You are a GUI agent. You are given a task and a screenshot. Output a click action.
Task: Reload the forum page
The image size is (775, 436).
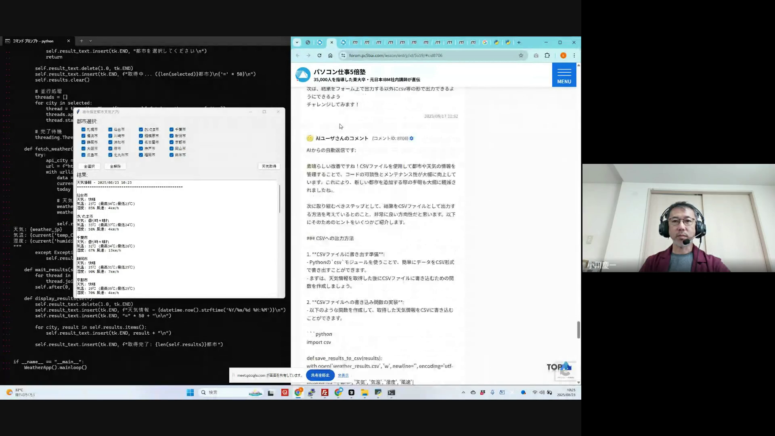[x=319, y=56]
